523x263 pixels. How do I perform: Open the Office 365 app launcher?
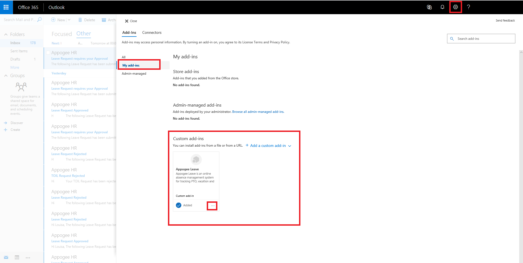6,7
